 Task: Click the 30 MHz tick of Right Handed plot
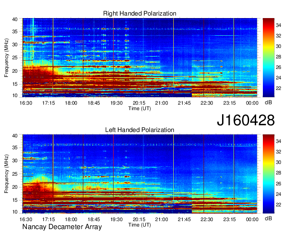(x=15, y=45)
